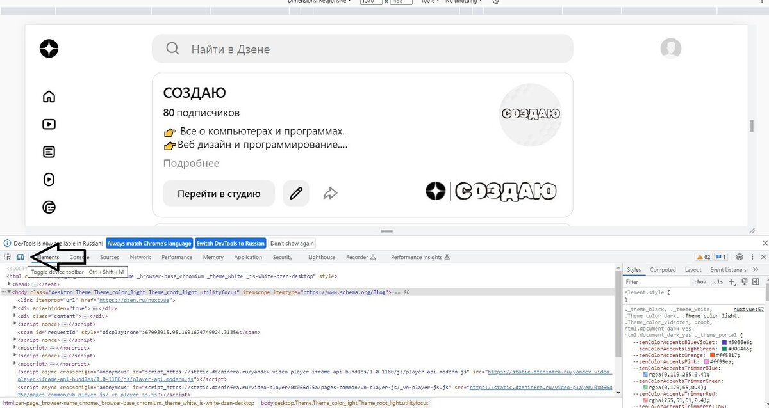Viewport: 769px width, 408px height.
Task: Switch to the Performance insights tab
Action: click(x=420, y=257)
